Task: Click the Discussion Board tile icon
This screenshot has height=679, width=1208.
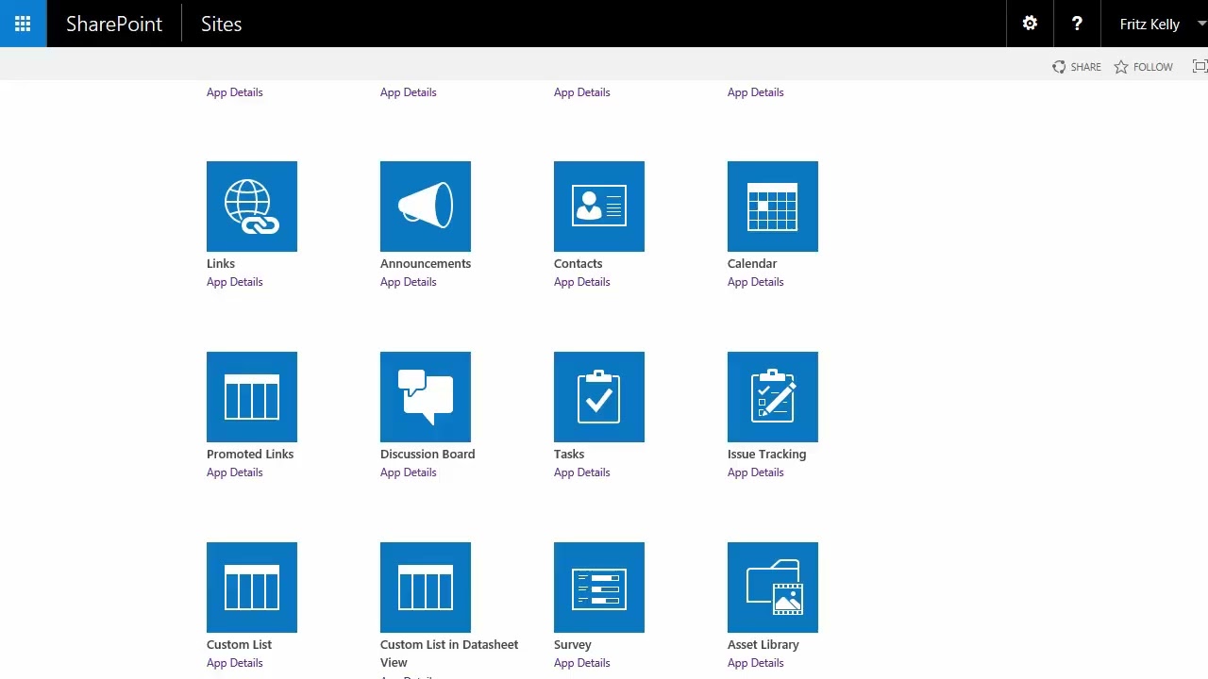Action: pyautogui.click(x=426, y=397)
